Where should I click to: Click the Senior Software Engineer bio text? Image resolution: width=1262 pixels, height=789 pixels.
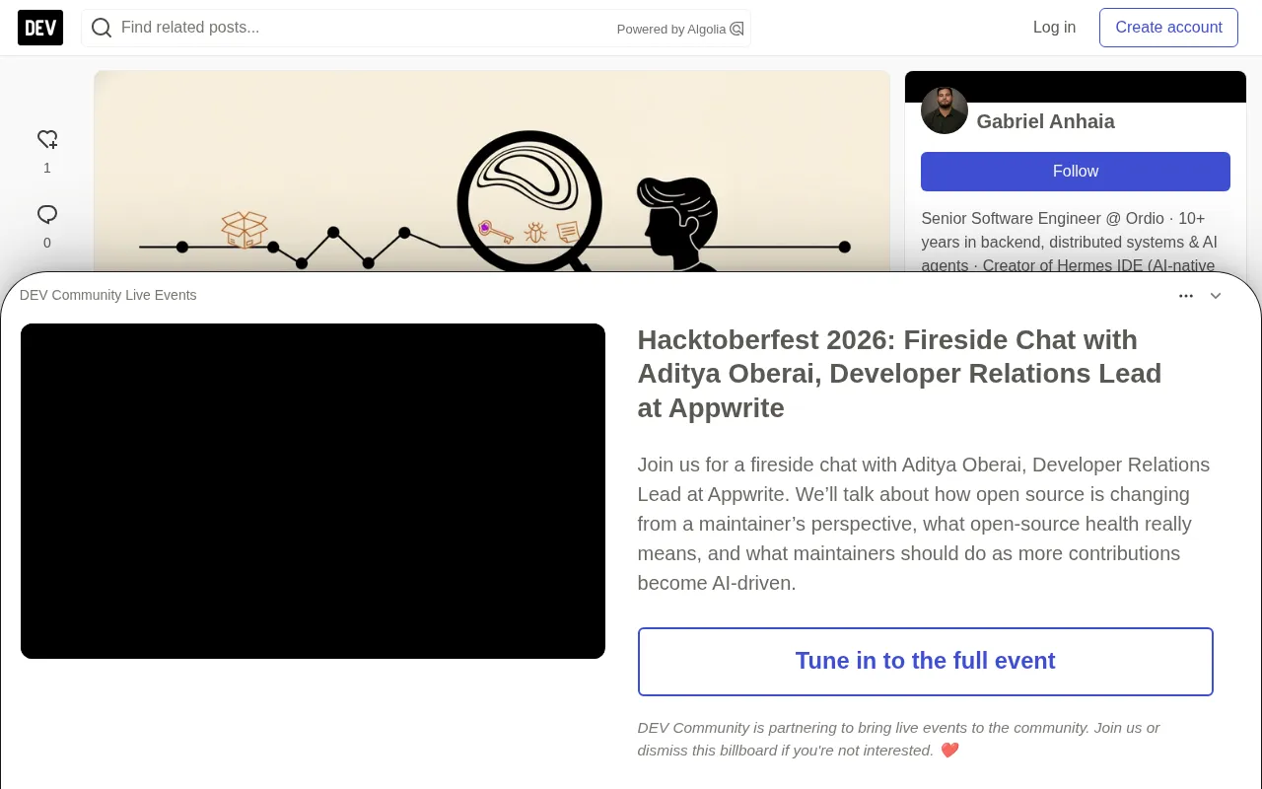1070,242
